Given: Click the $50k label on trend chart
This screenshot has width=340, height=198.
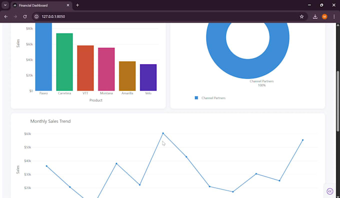Looking at the screenshot, I should tap(27, 147).
